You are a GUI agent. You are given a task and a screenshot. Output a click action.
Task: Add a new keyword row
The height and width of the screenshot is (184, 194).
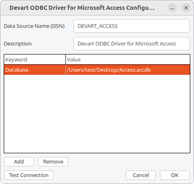19,161
